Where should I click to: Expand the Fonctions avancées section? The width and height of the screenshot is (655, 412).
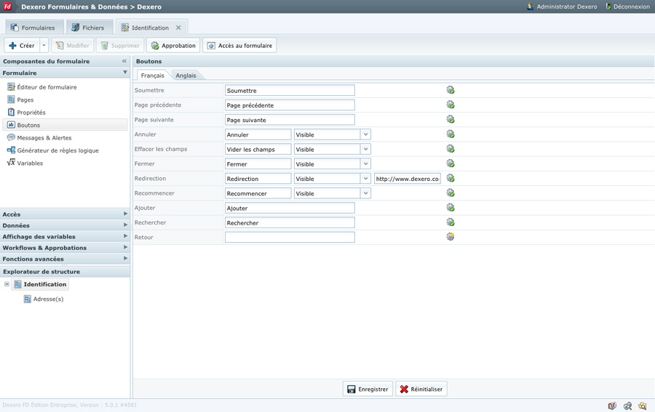point(65,259)
